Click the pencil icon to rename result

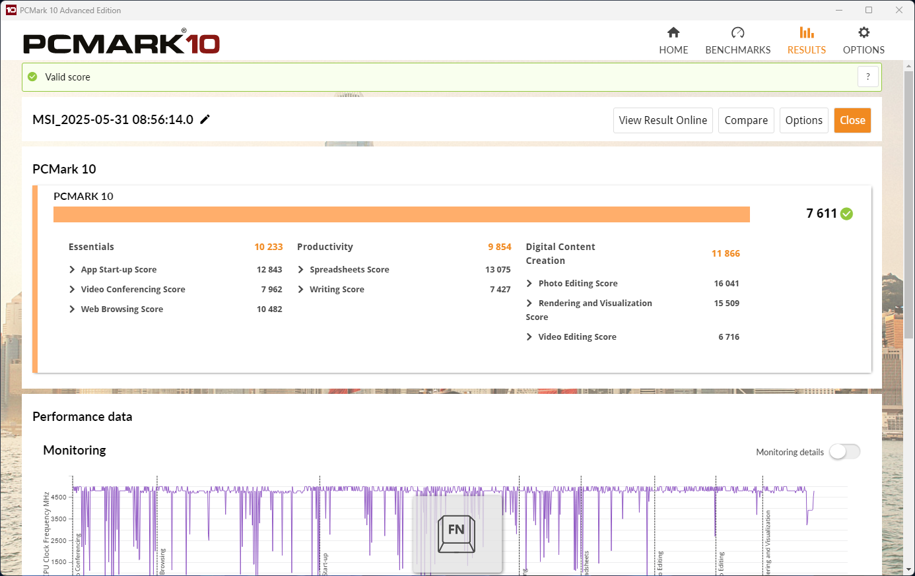pyautogui.click(x=205, y=119)
